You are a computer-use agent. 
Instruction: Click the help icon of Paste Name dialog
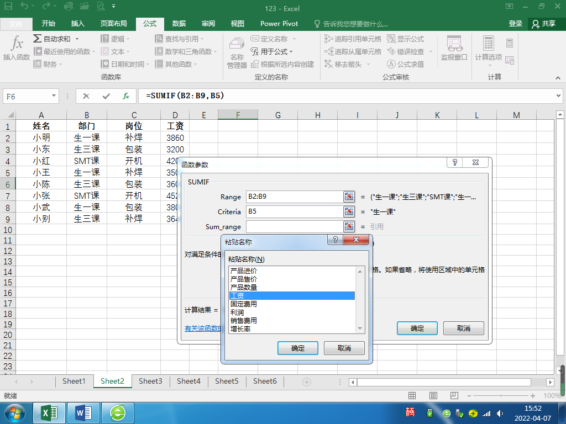pyautogui.click(x=336, y=240)
